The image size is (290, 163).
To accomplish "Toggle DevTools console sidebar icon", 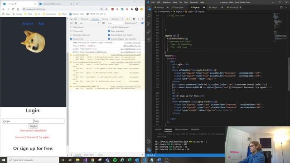I will (72, 23).
